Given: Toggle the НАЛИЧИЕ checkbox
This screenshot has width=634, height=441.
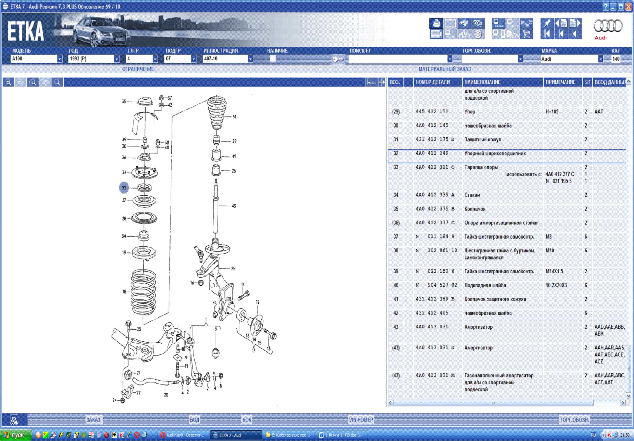Looking at the screenshot, I should [273, 59].
